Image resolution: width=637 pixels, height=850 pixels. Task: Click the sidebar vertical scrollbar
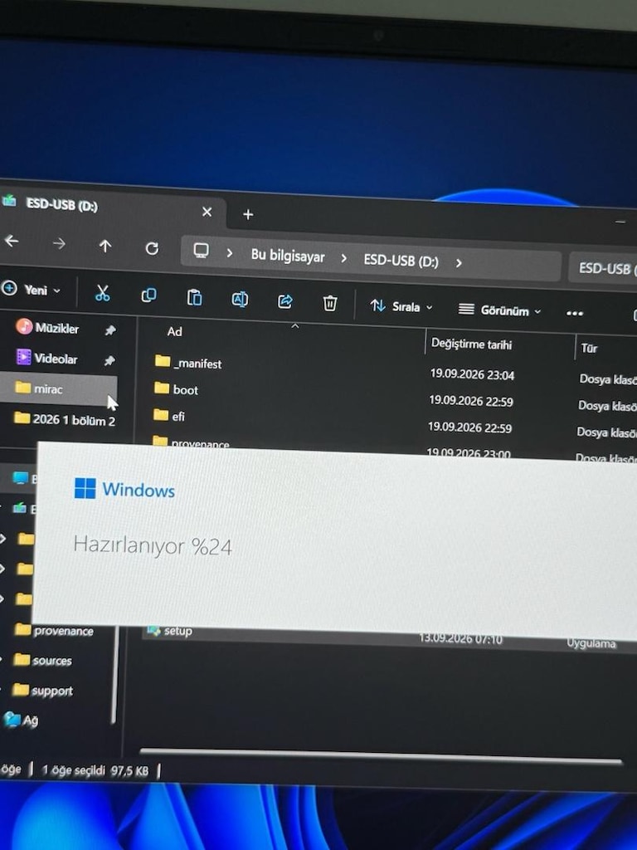tap(114, 675)
